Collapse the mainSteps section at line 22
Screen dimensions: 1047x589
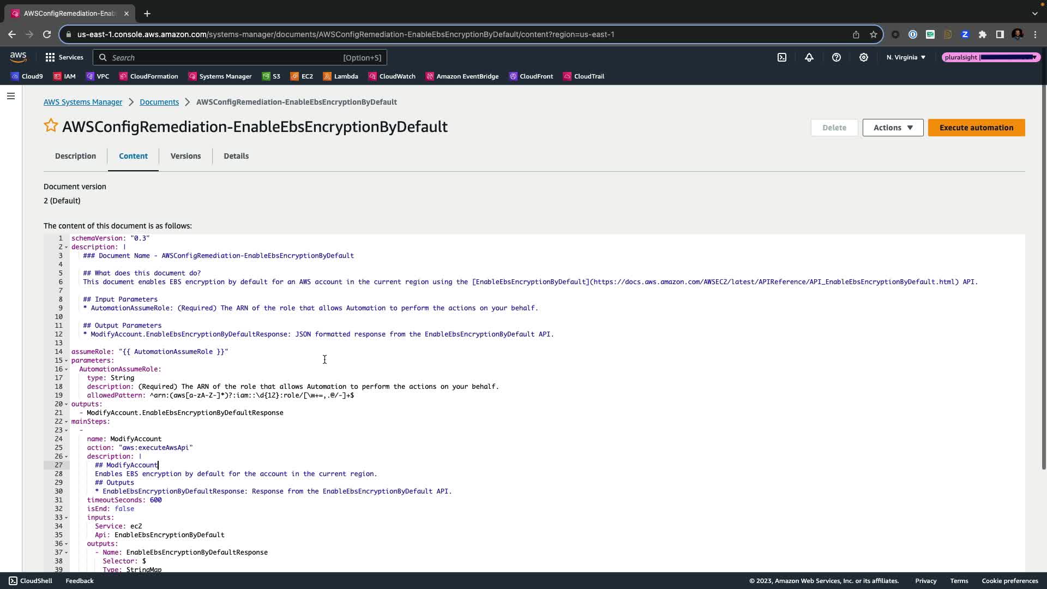pos(67,422)
